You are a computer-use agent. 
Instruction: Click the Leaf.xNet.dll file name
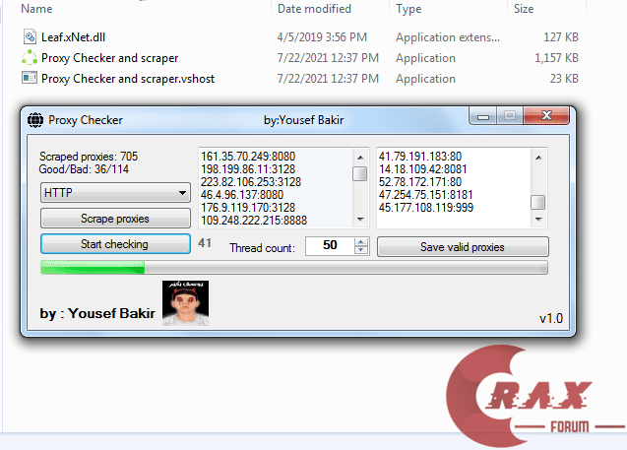pyautogui.click(x=73, y=37)
